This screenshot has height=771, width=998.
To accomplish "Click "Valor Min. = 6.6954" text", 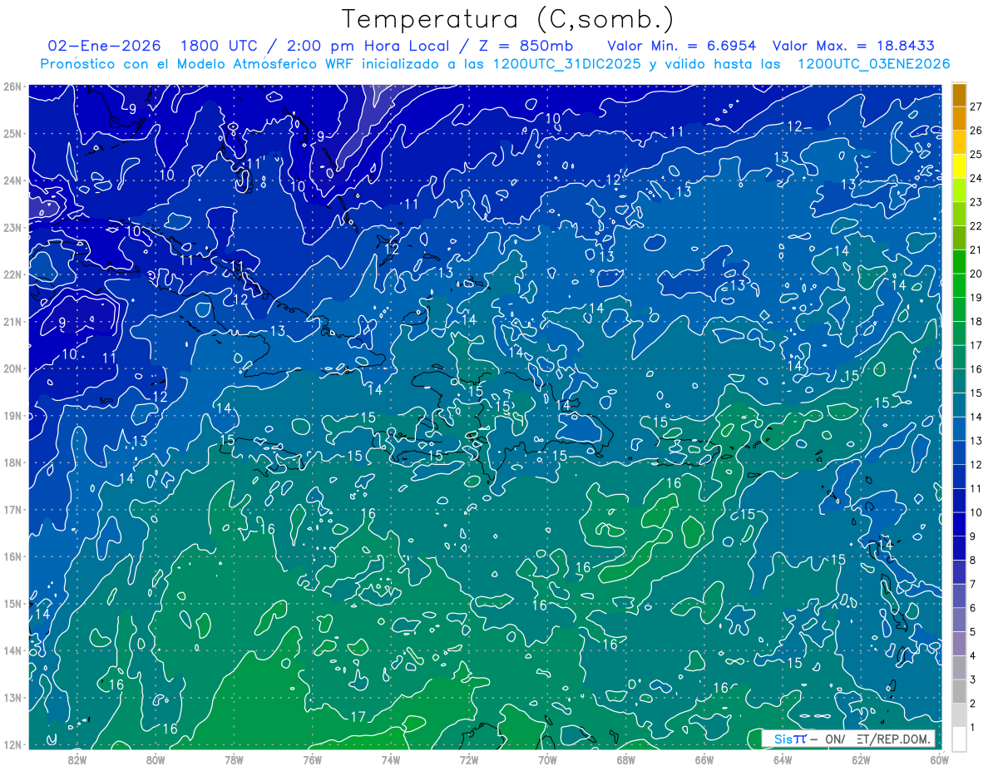I will point(681,46).
